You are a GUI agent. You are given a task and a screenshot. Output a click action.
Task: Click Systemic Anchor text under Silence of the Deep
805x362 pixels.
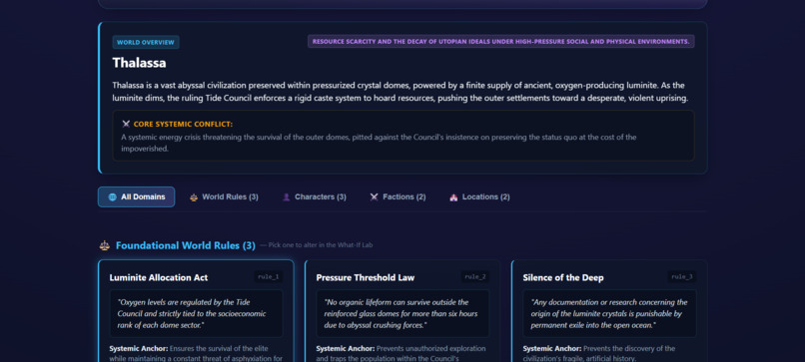coord(599,353)
